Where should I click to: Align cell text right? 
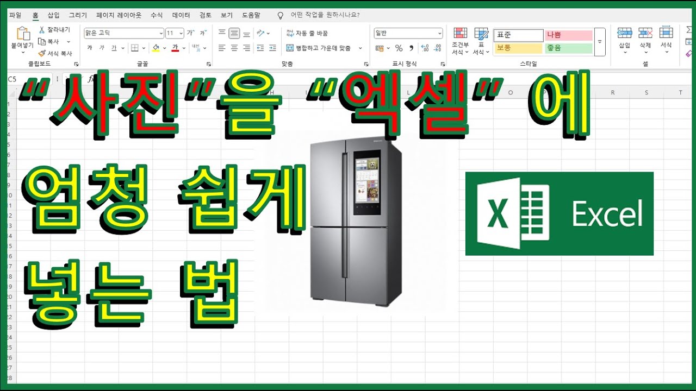247,48
